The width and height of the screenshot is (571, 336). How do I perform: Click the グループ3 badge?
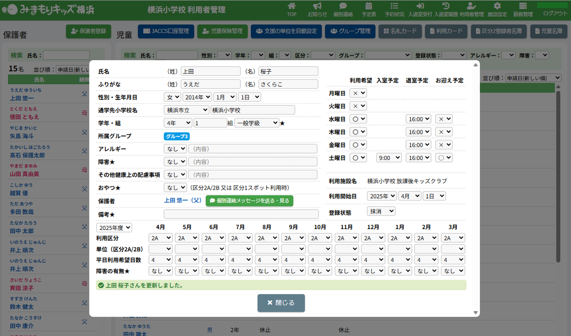(177, 136)
